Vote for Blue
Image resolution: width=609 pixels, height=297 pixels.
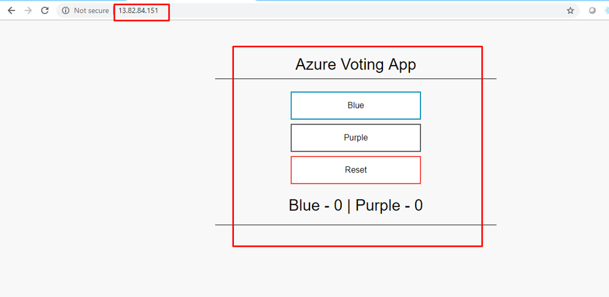[x=356, y=105]
